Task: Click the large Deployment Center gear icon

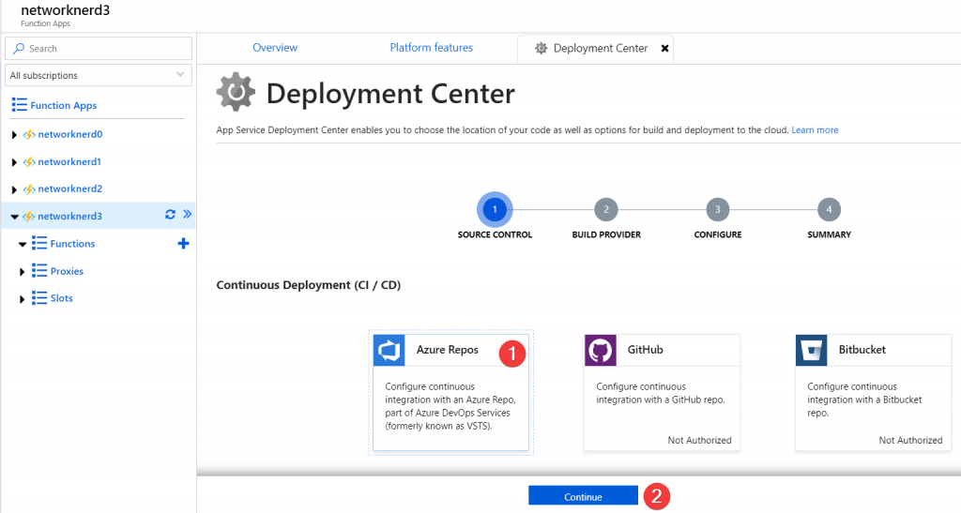Action: pos(236,92)
